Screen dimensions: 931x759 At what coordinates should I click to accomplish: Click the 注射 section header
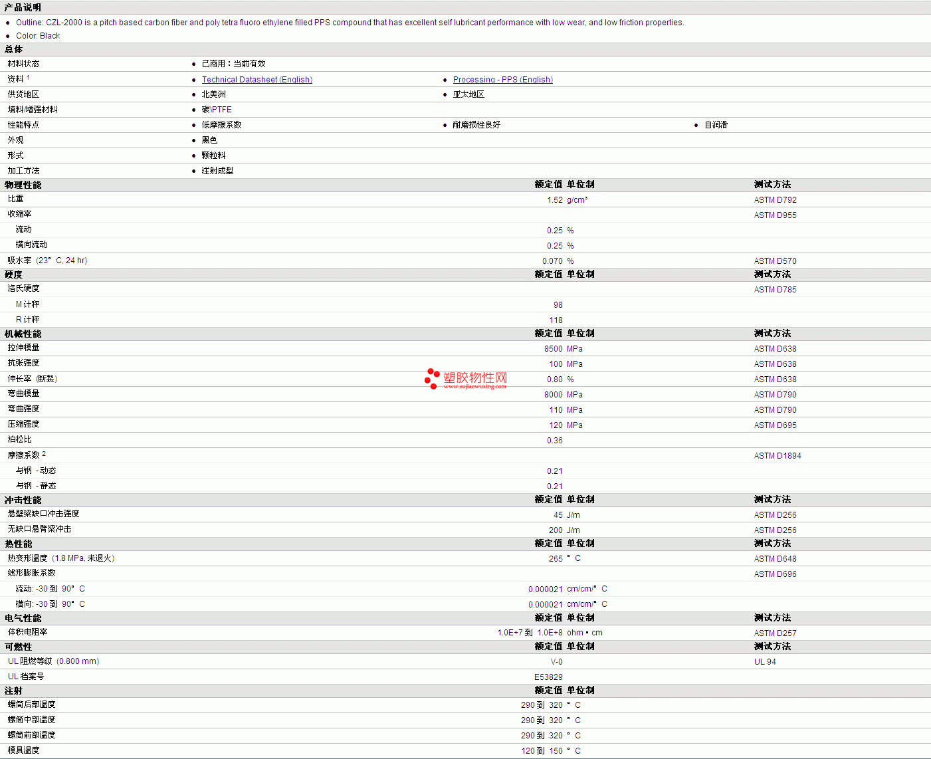tap(13, 691)
